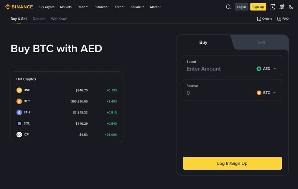Click the Binance logo
298x189 pixels.
[19, 6]
